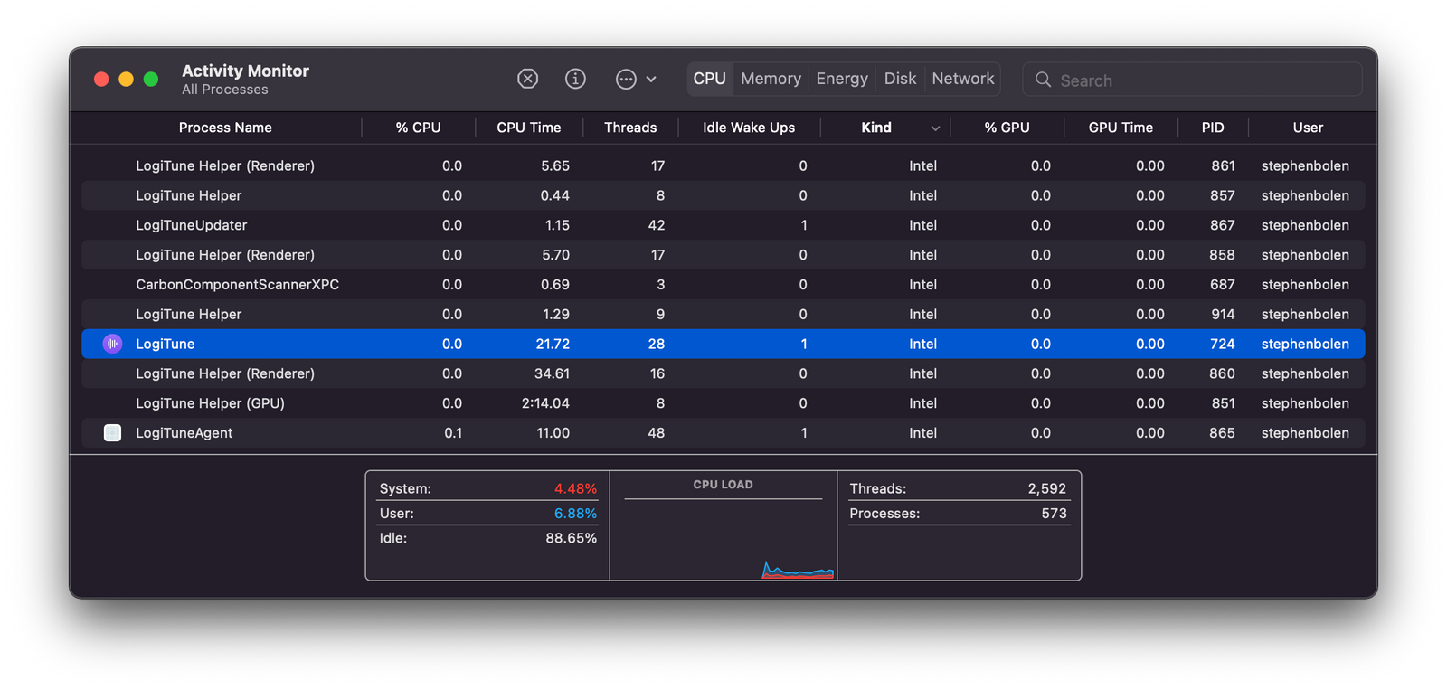This screenshot has width=1447, height=690.
Task: Click Threads value 48 for LogiTuneAgent
Action: (656, 433)
